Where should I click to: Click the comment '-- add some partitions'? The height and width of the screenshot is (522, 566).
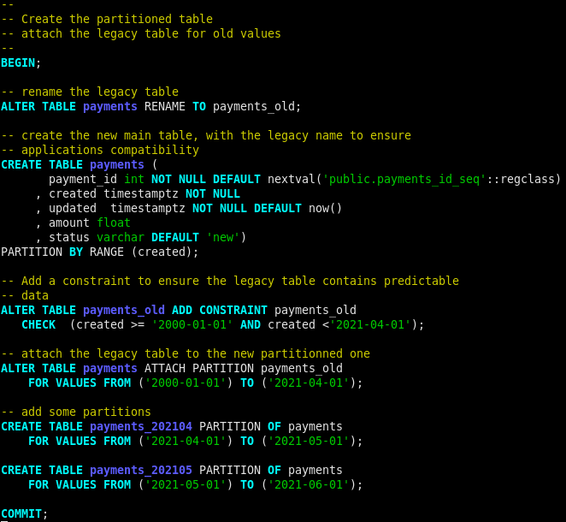pyautogui.click(x=76, y=412)
